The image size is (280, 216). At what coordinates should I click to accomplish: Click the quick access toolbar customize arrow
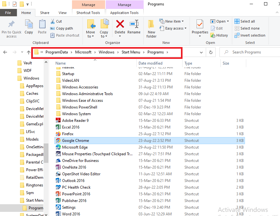[27, 4]
